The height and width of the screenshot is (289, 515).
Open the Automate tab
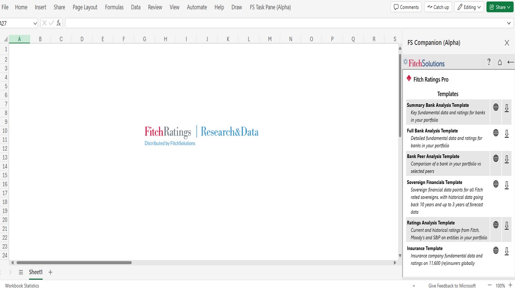[x=197, y=7]
